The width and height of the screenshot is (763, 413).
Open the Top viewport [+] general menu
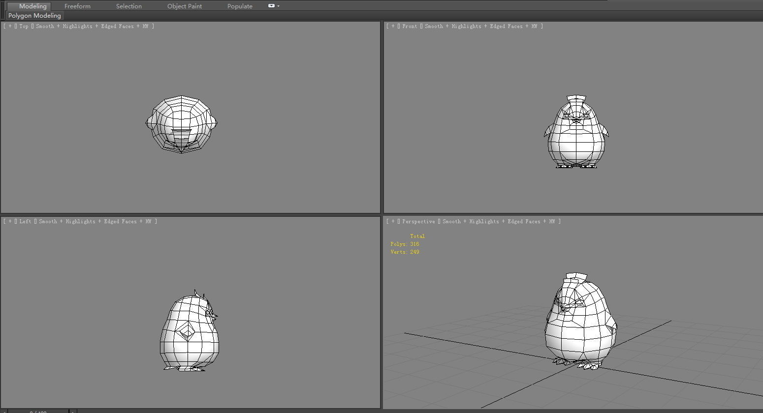10,26
